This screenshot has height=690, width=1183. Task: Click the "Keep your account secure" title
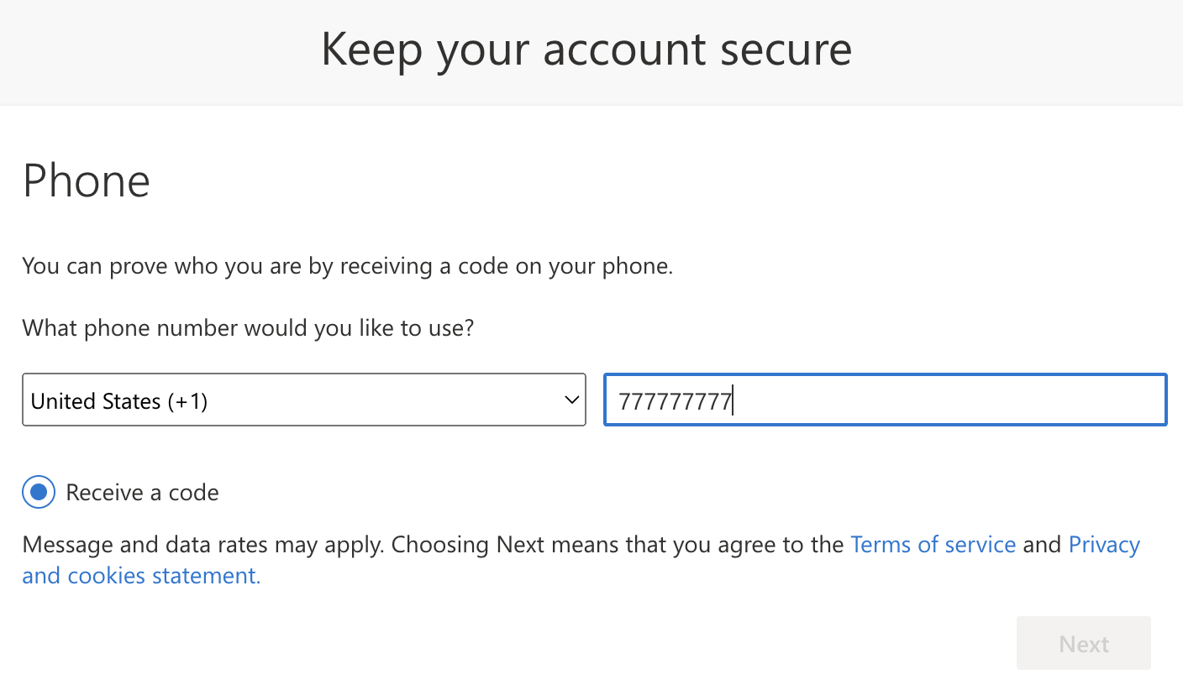(586, 50)
